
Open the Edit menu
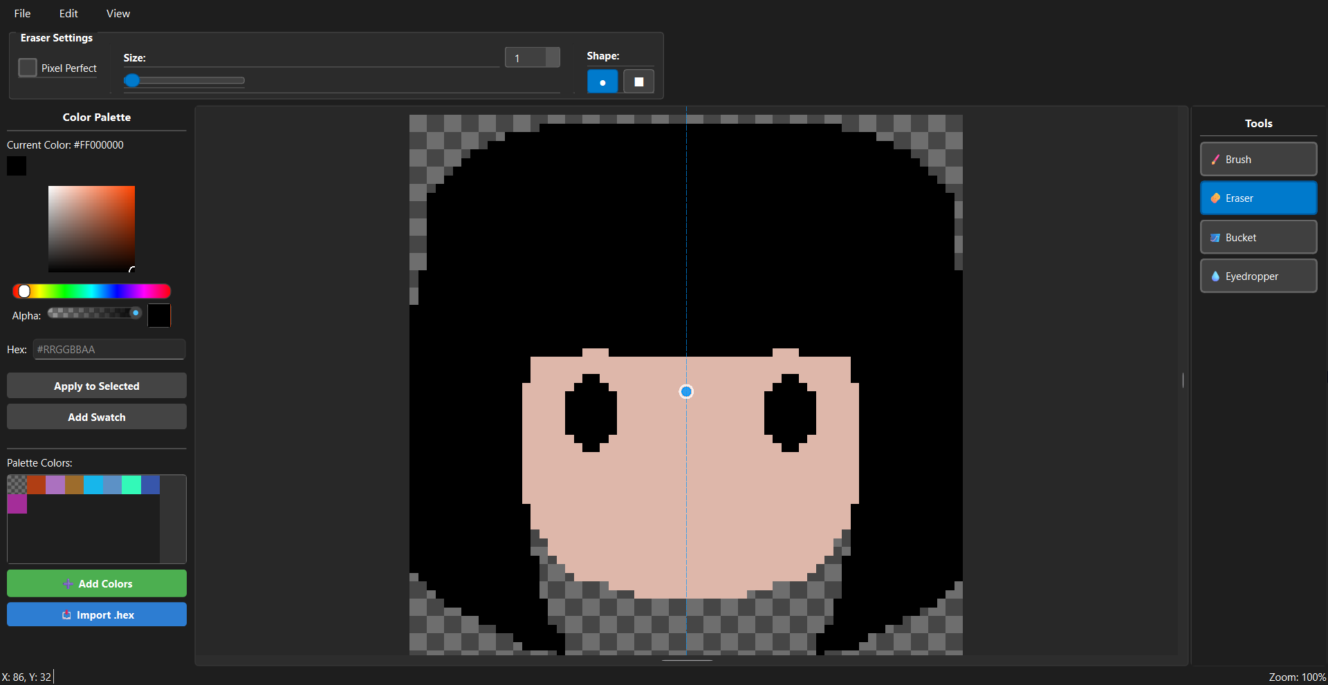coord(68,13)
